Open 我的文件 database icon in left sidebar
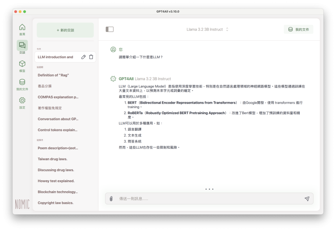Image resolution: width=336 pixels, height=231 pixels. point(22,82)
